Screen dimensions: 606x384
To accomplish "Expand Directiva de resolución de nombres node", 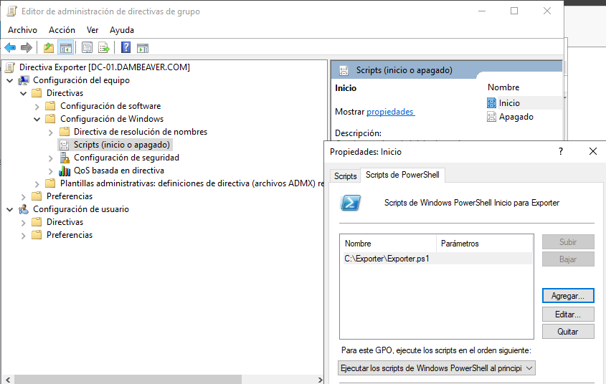I will click(x=51, y=133).
